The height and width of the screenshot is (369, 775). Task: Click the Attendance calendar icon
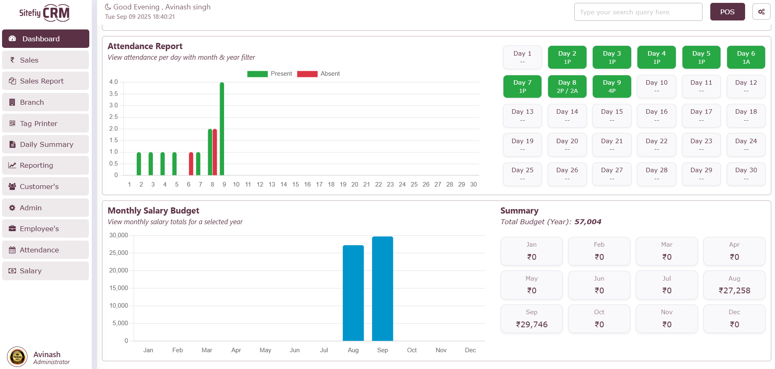(12, 250)
